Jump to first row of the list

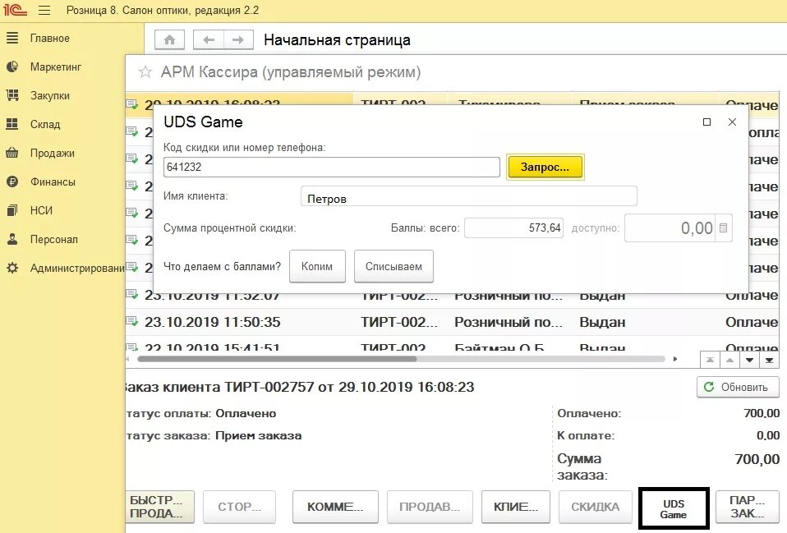[710, 360]
